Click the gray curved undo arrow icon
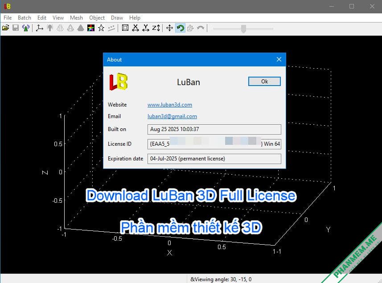 [x=201, y=28]
